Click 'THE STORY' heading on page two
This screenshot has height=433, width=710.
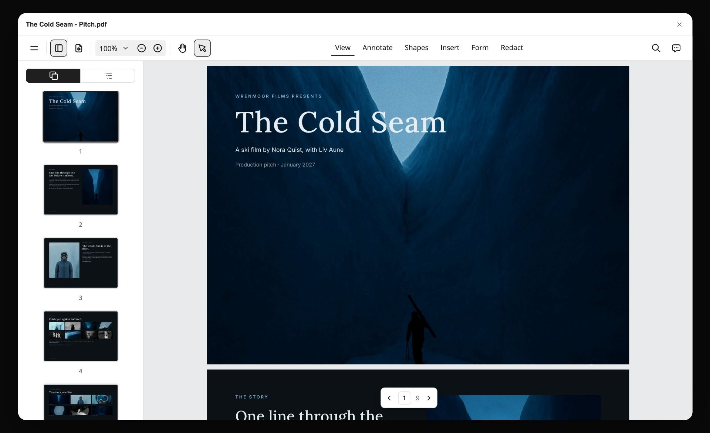[x=251, y=397]
